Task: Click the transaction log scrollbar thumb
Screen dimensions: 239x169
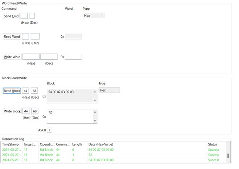Action: click(228, 156)
